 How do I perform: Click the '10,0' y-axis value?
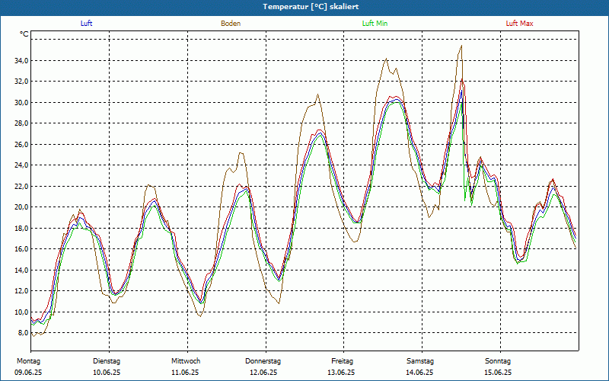point(21,312)
